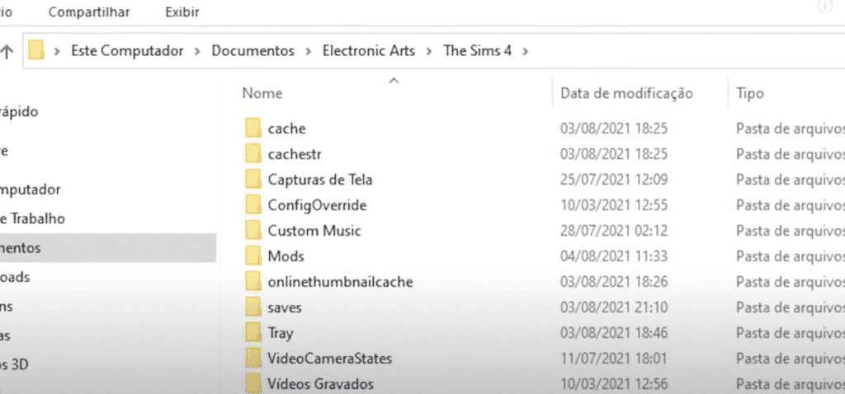
Task: Open the help info icon at top right
Action: pyautogui.click(x=825, y=6)
